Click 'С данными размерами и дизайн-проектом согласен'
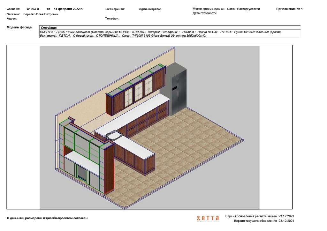This screenshot has height=231, width=327. coord(47,218)
